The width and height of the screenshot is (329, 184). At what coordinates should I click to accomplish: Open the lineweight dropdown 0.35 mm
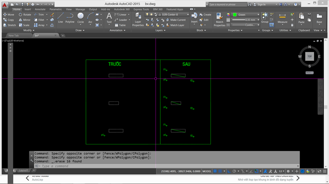point(245,20)
